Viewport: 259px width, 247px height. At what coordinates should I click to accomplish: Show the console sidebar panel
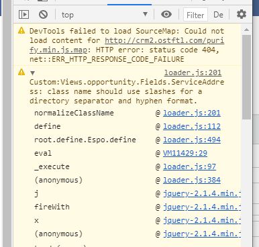(23, 15)
